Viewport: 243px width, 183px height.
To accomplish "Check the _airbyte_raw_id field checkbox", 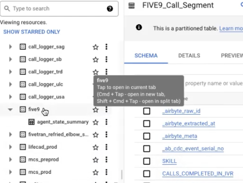I will click(147, 111).
